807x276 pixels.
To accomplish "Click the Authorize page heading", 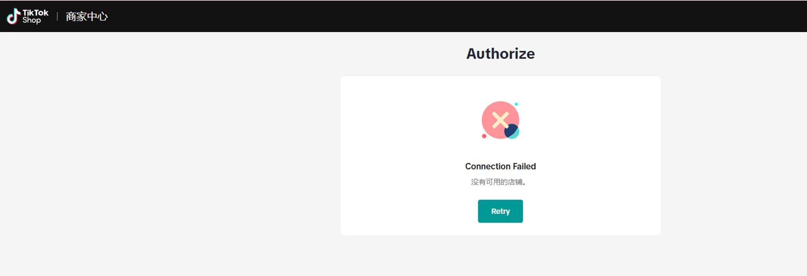I will 500,54.
